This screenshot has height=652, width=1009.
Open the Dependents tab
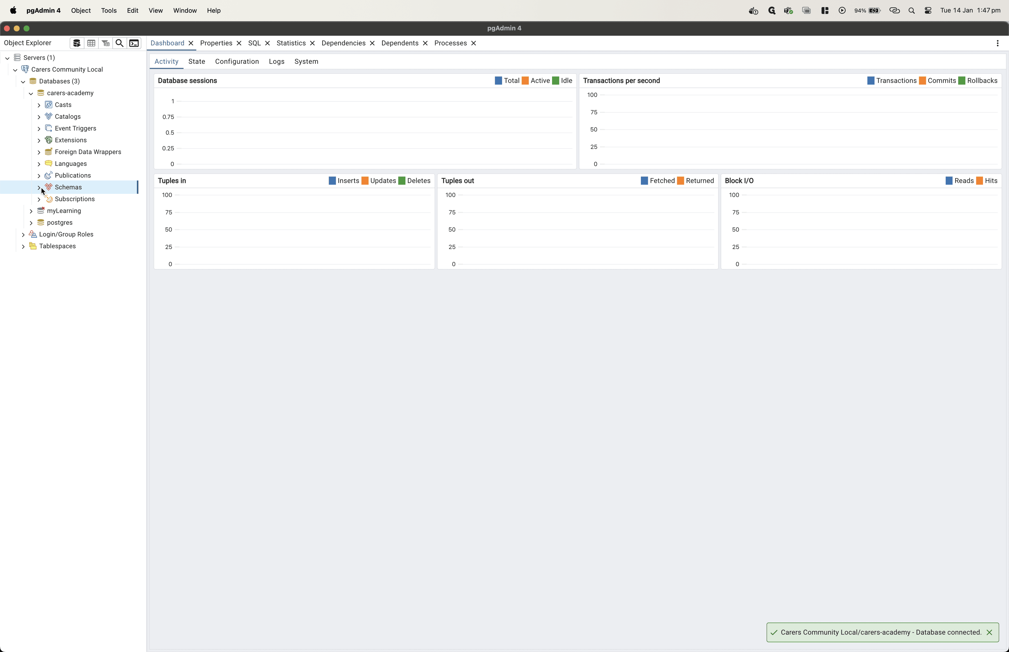click(x=400, y=43)
